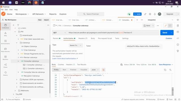The height and width of the screenshot is (101, 181).
Task: Switch to the Pre-request Script tab
Action: [x=105, y=38]
